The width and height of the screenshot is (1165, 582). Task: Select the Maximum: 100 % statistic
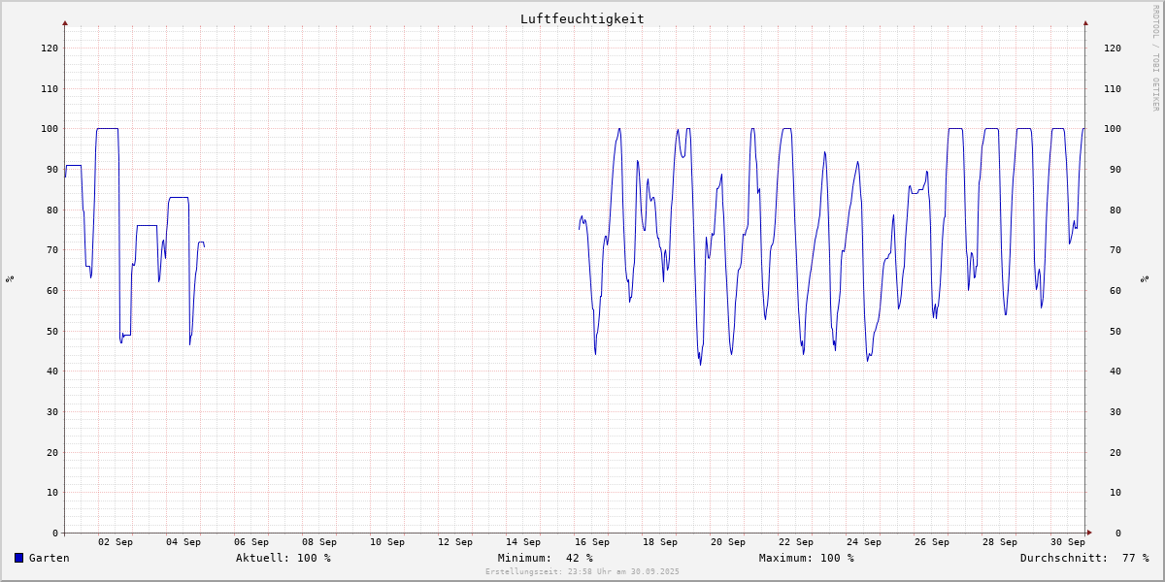coord(806,558)
